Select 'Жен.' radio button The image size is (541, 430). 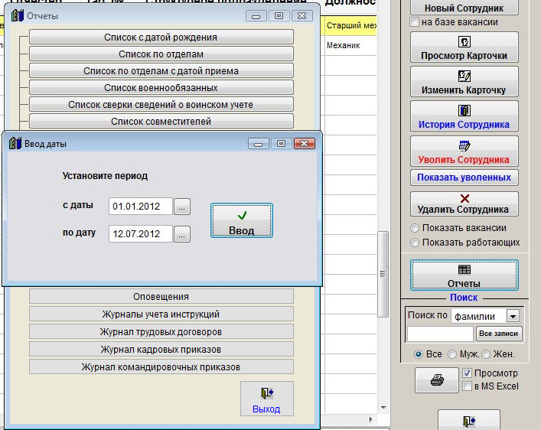coord(486,354)
